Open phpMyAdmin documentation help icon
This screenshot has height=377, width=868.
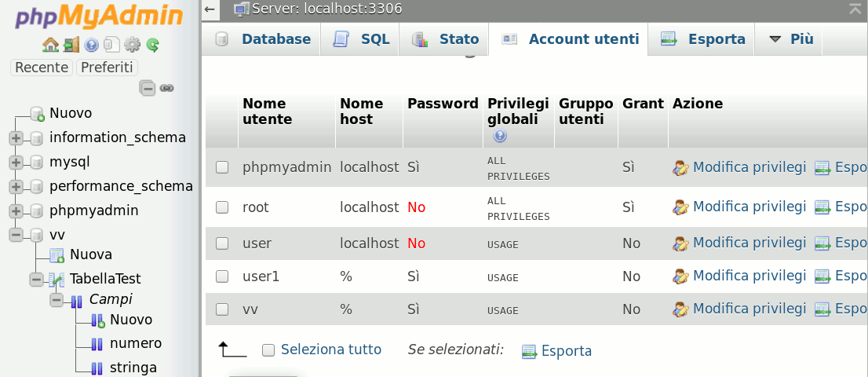[92, 45]
